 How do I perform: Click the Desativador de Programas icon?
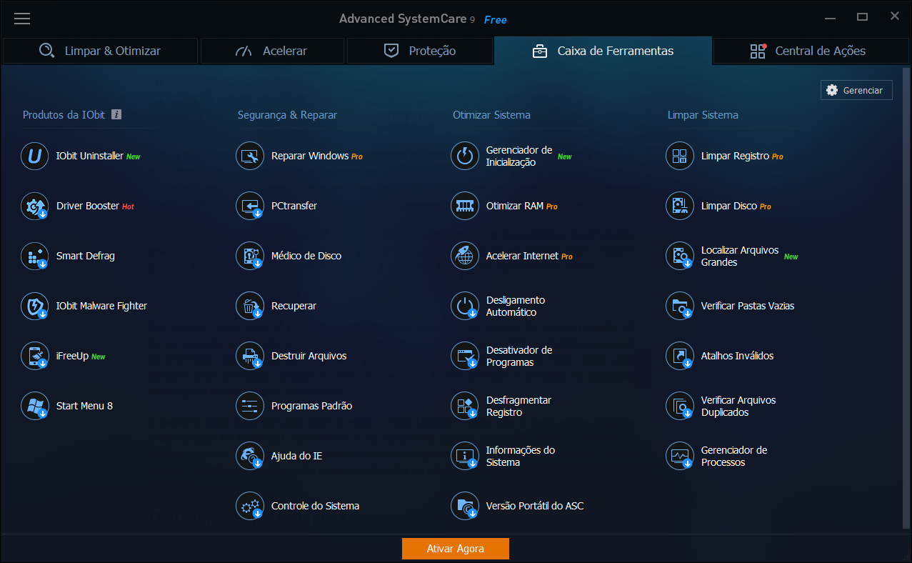coord(465,356)
